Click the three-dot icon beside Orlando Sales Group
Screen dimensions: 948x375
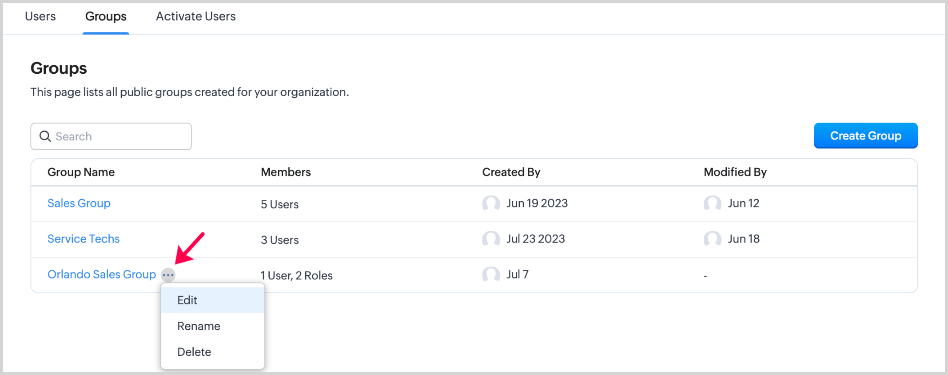coord(168,275)
